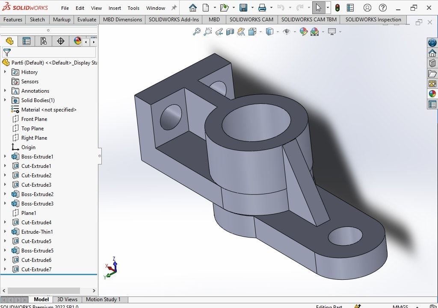Screen dimensions: 438x308
Task: Open the Tools menu
Action: click(x=133, y=8)
